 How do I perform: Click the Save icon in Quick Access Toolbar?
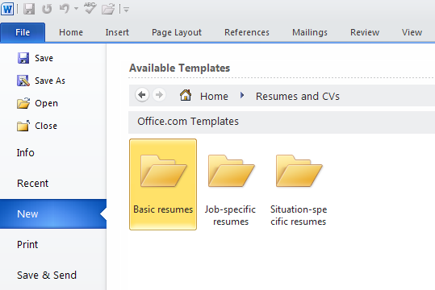tap(29, 9)
